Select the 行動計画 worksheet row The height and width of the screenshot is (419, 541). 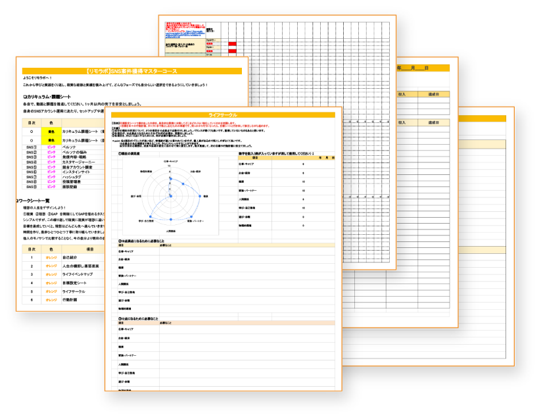70,300
